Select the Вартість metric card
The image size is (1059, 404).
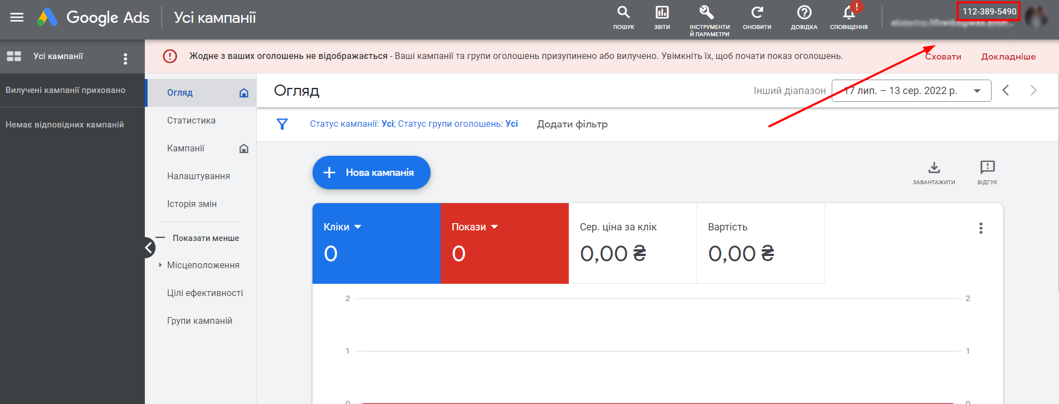click(x=760, y=243)
